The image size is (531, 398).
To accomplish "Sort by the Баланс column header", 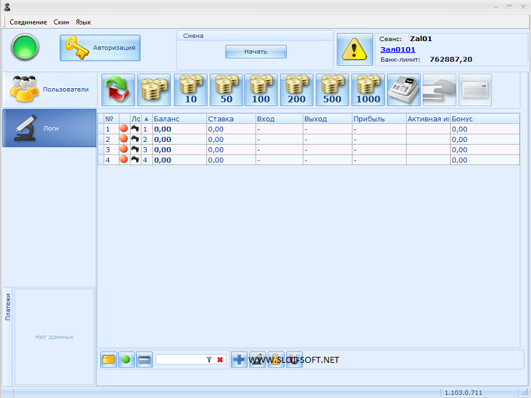I will click(179, 119).
